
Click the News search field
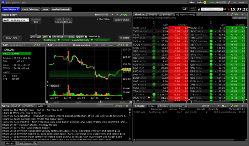tap(105, 106)
